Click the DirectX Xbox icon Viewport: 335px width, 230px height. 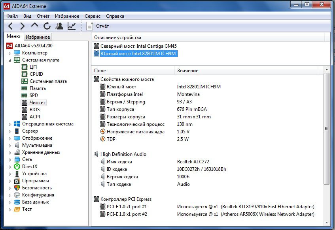[17, 166]
